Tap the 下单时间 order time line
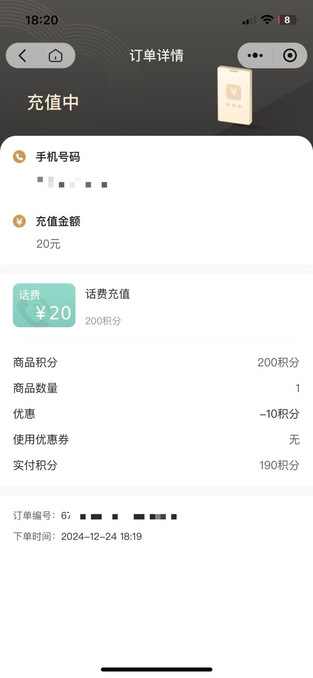 (78, 536)
